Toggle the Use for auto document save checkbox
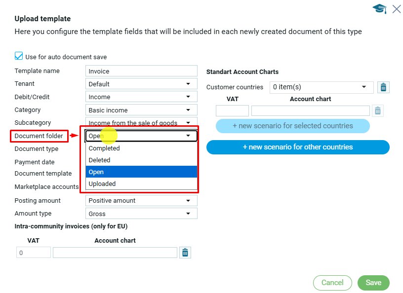The width and height of the screenshot is (403, 293). (19, 56)
